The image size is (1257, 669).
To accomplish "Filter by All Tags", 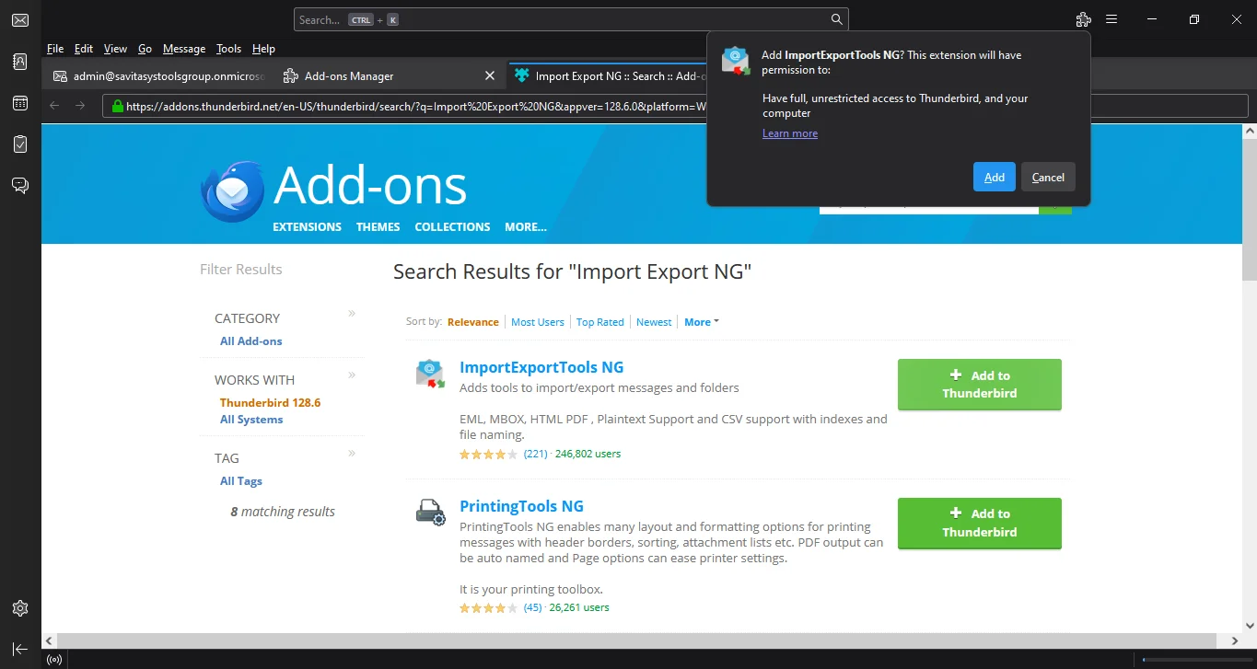I will [x=241, y=481].
